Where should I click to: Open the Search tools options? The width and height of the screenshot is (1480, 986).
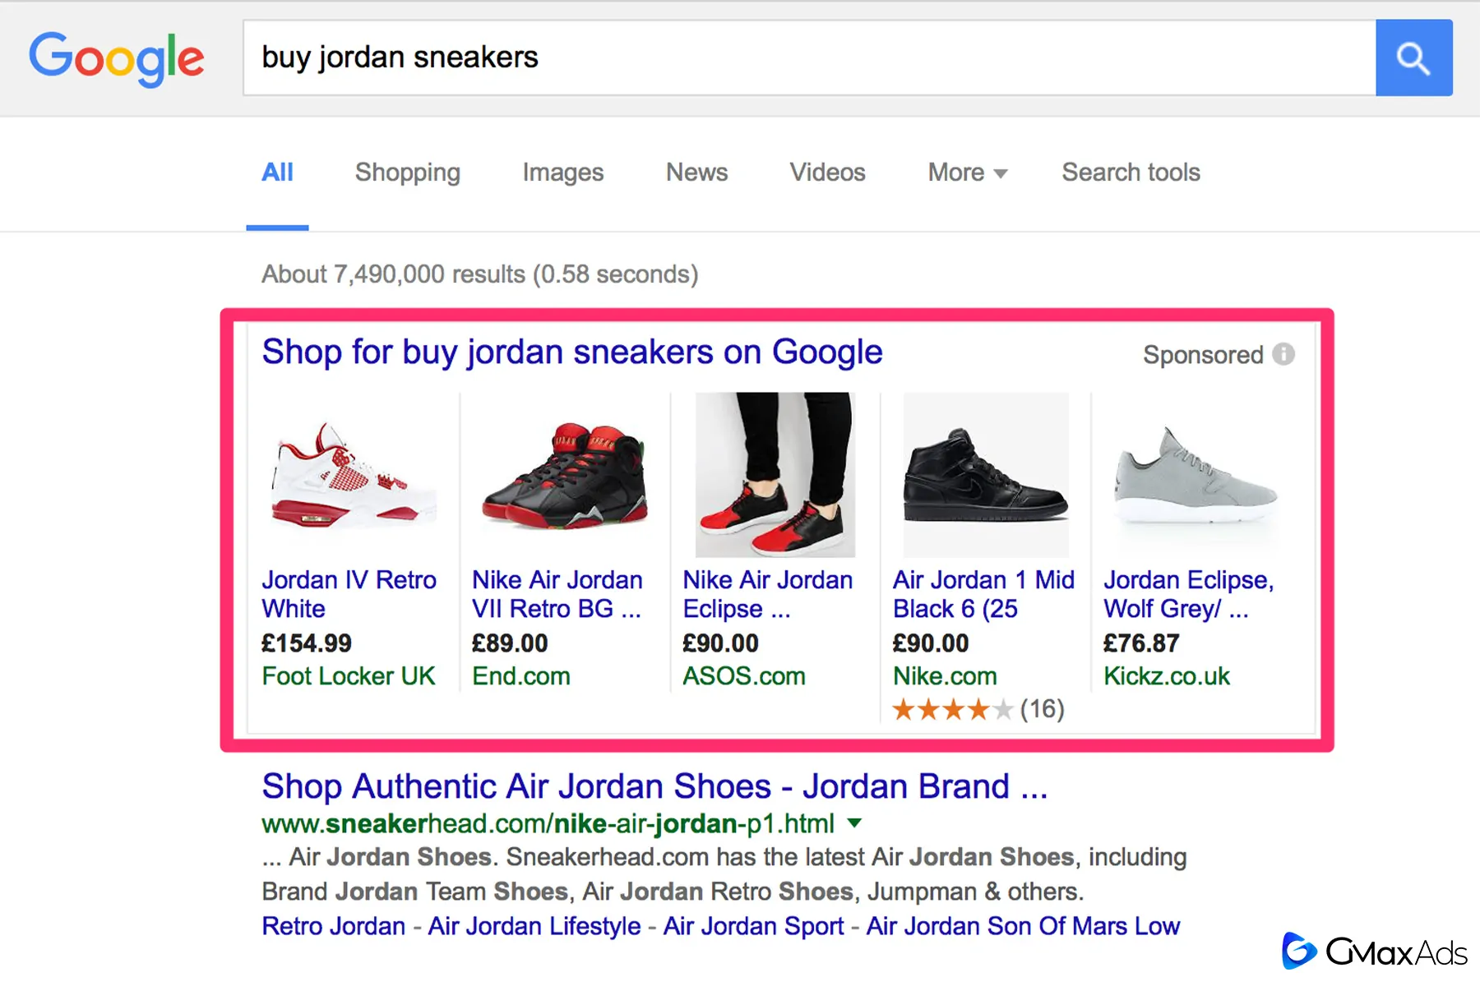(x=1131, y=173)
